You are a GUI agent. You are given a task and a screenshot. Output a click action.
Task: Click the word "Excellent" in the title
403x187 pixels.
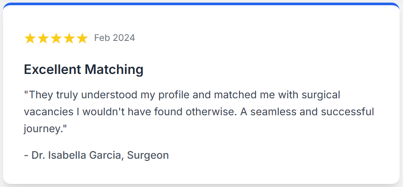coord(53,69)
